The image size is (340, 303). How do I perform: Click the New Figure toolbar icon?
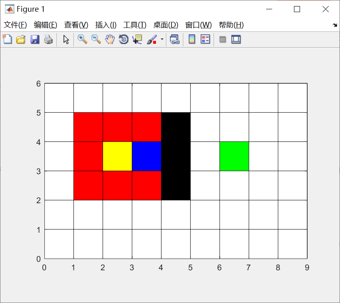(7, 40)
